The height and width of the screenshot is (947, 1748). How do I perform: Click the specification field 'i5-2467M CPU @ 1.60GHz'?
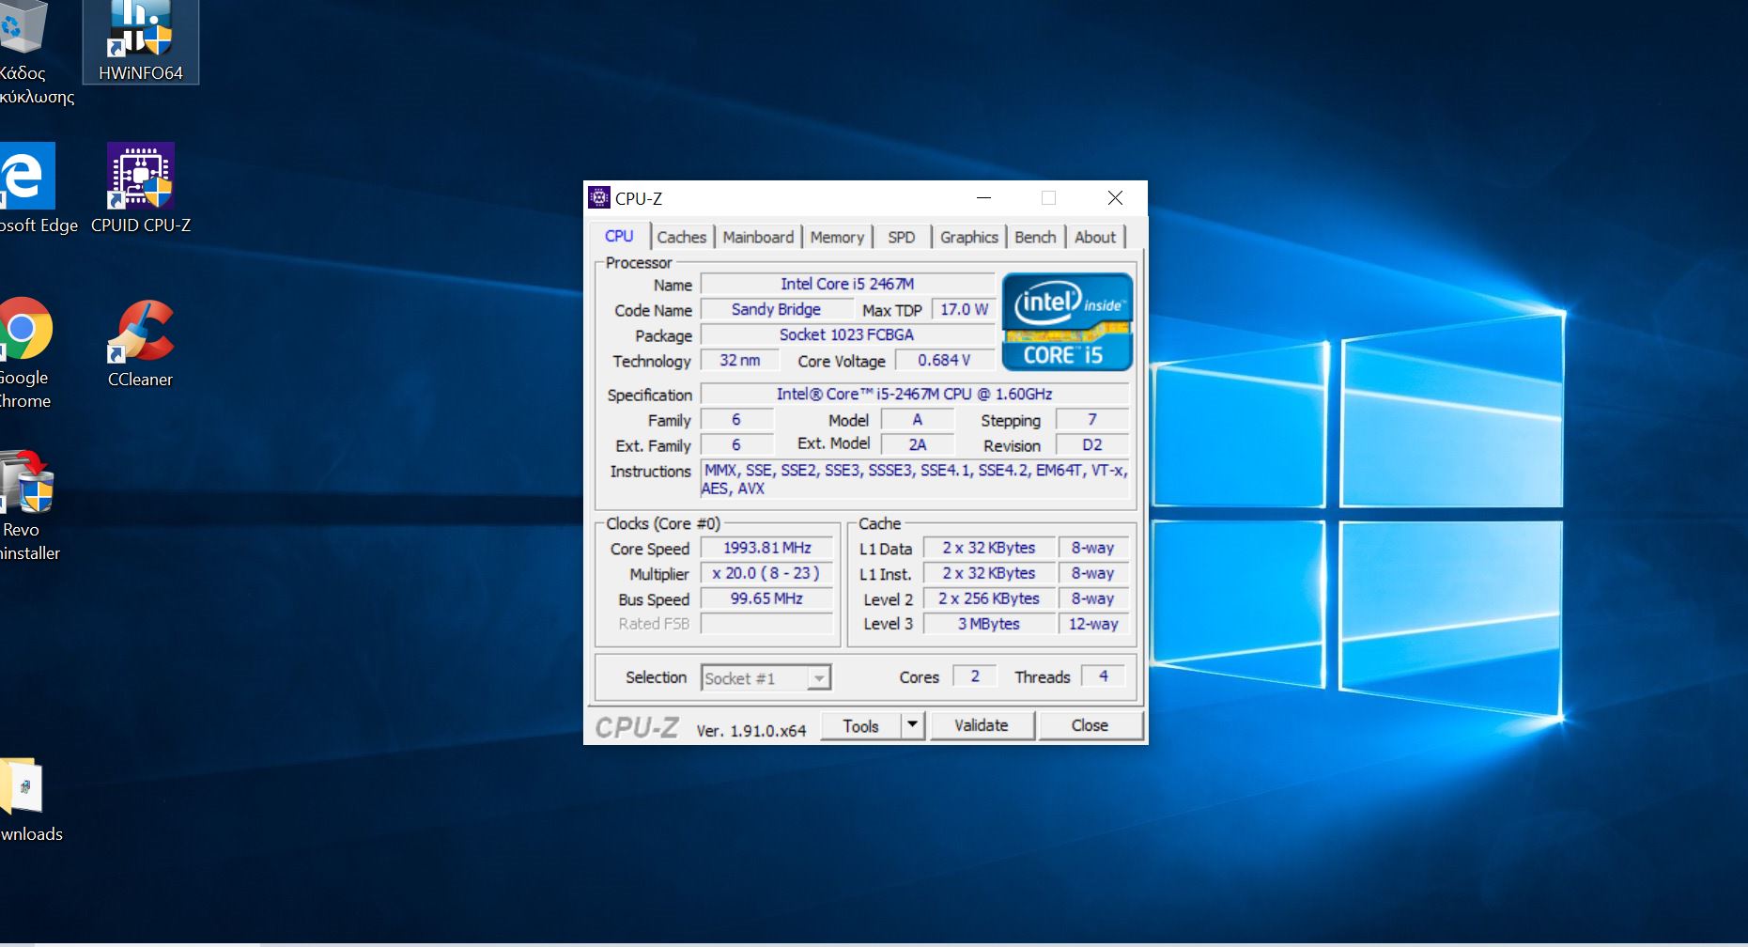coord(914,394)
